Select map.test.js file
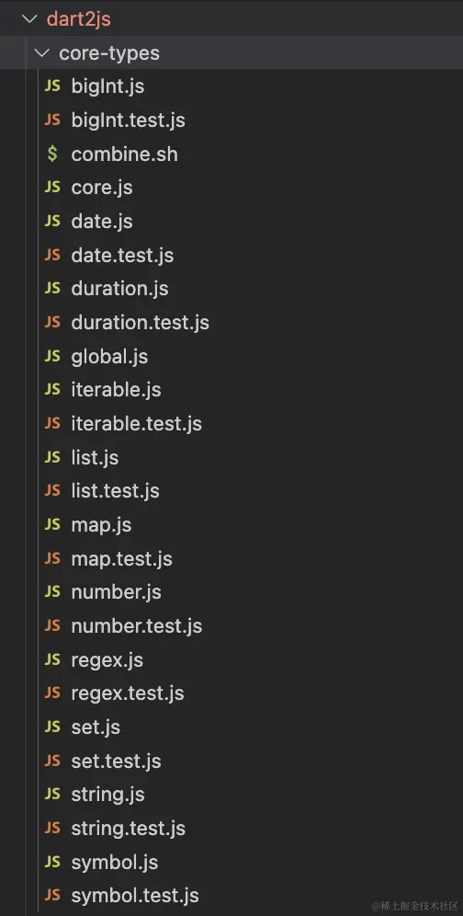Screen dimensions: 463x916 click(x=121, y=560)
